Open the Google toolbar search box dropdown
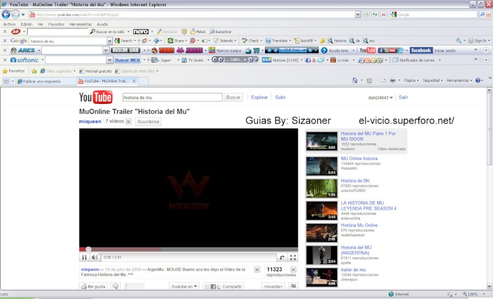 (x=110, y=41)
